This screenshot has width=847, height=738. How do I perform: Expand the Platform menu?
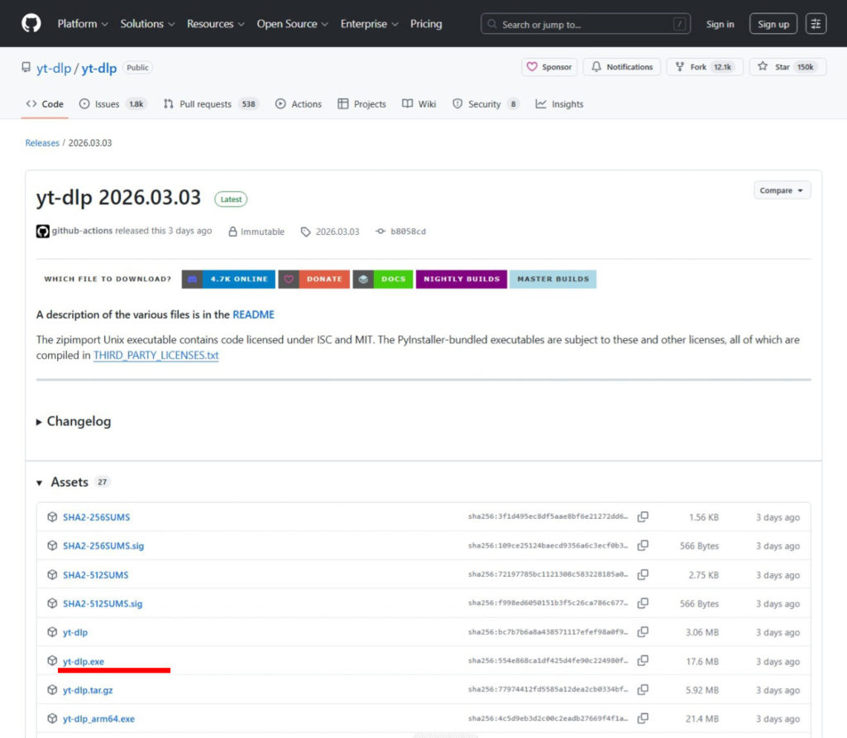click(x=83, y=24)
